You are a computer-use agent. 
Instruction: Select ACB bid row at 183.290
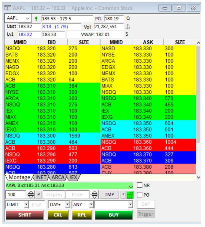pyautogui.click(x=52, y=148)
